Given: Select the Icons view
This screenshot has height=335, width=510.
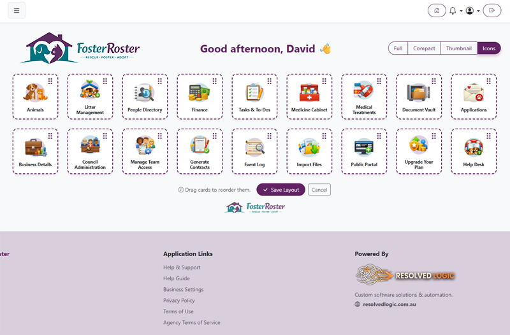Looking at the screenshot, I should click(x=489, y=48).
